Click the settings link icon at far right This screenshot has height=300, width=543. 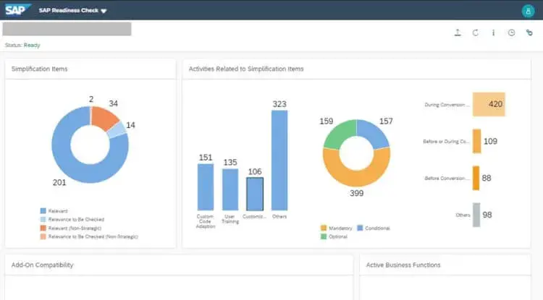click(529, 33)
